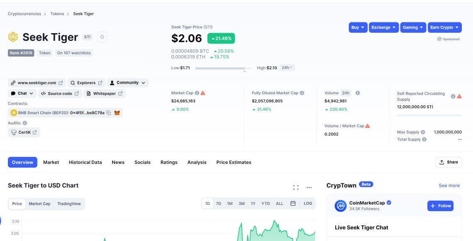473x241 pixels.
Task: Open the Earn Crypto dropdown
Action: (x=445, y=27)
